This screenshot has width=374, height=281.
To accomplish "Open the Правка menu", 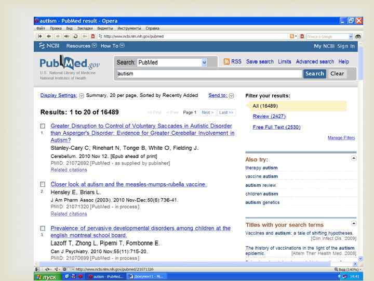I will pos(56,28).
